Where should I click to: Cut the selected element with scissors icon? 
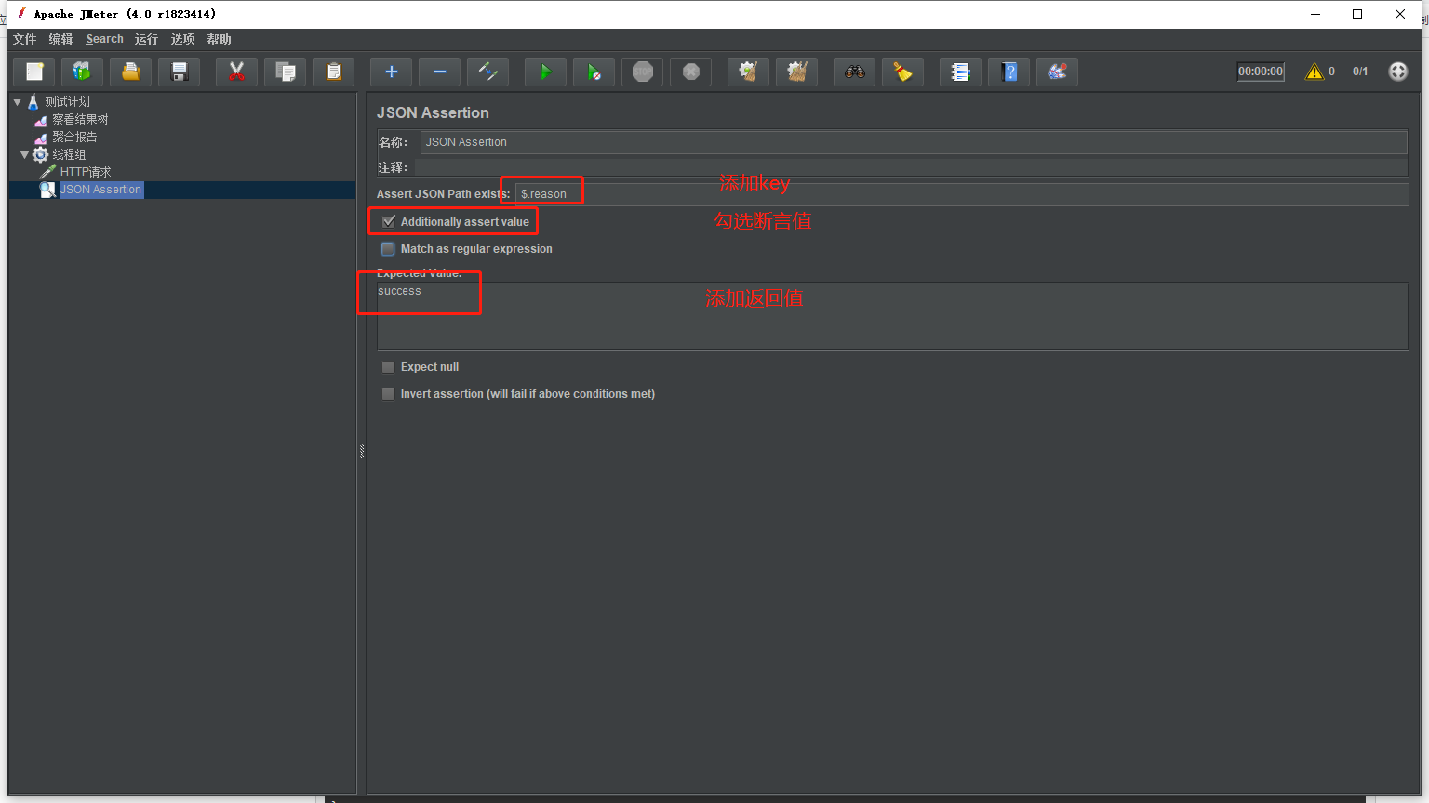coord(237,72)
